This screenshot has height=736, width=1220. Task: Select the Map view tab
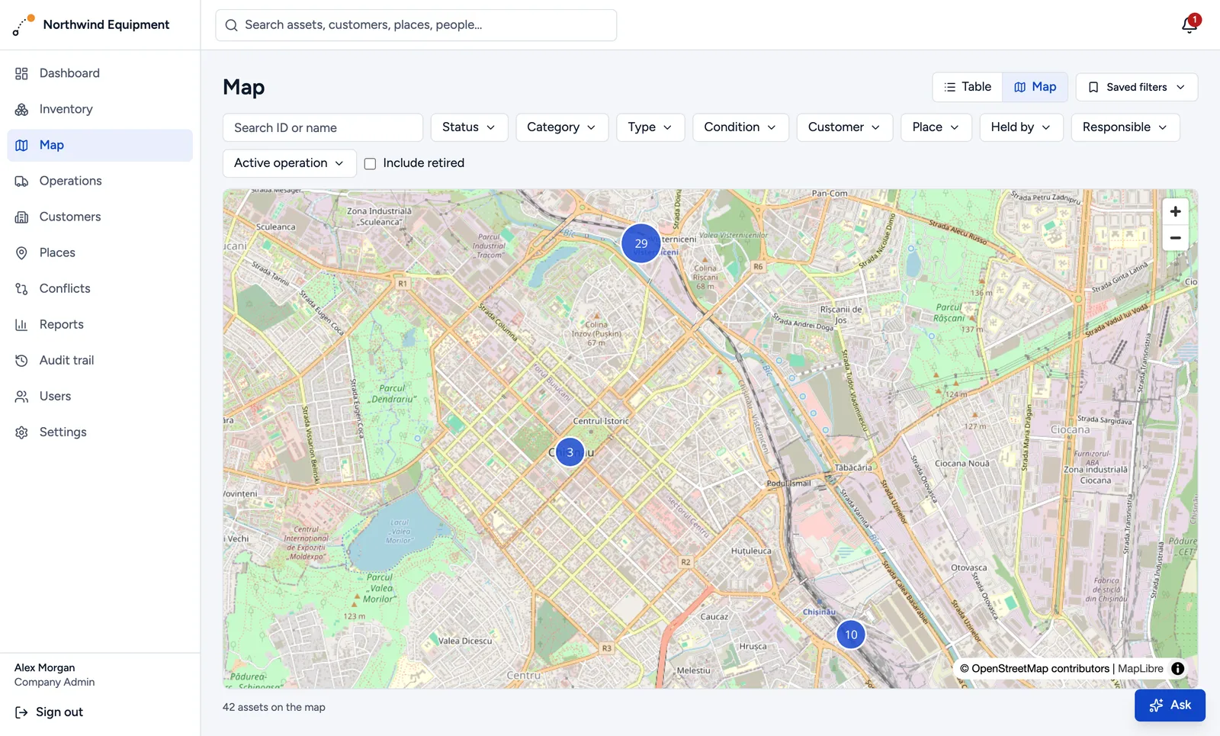[x=1035, y=87]
